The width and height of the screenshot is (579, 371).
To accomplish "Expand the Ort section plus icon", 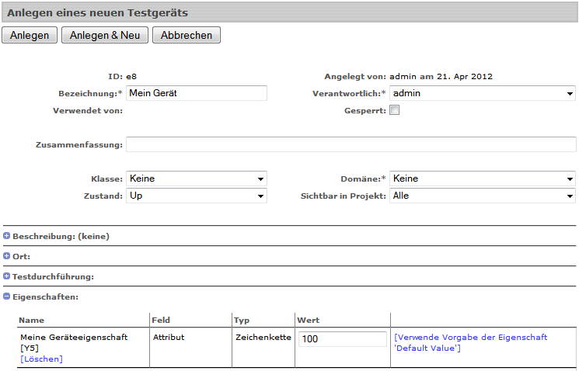I will 7,255.
